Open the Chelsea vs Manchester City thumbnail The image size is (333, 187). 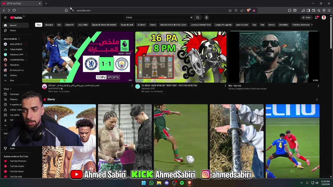click(x=88, y=57)
